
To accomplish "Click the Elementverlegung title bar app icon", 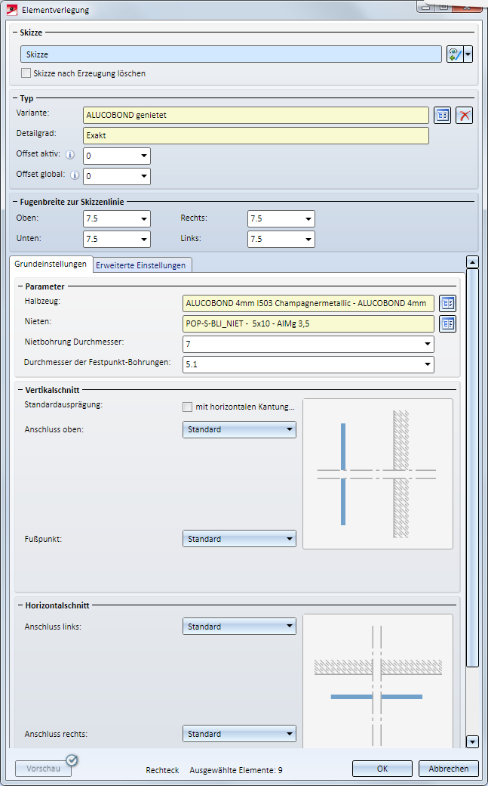I will 12,10.
